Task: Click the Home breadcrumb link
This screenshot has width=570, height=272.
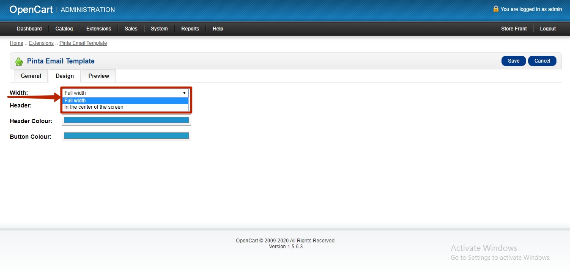Action: coord(16,43)
